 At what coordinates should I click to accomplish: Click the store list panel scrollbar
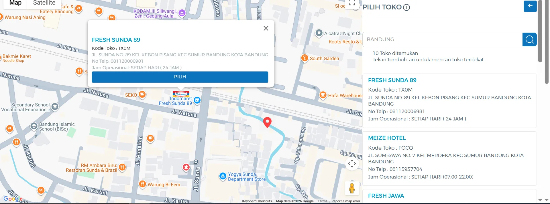[540, 31]
